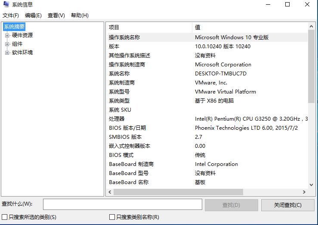Click inside the 查找什么 search field

(122, 204)
